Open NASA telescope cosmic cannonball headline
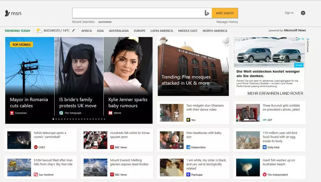Image resolution: width=321 pixels, height=182 pixels. tap(50, 135)
